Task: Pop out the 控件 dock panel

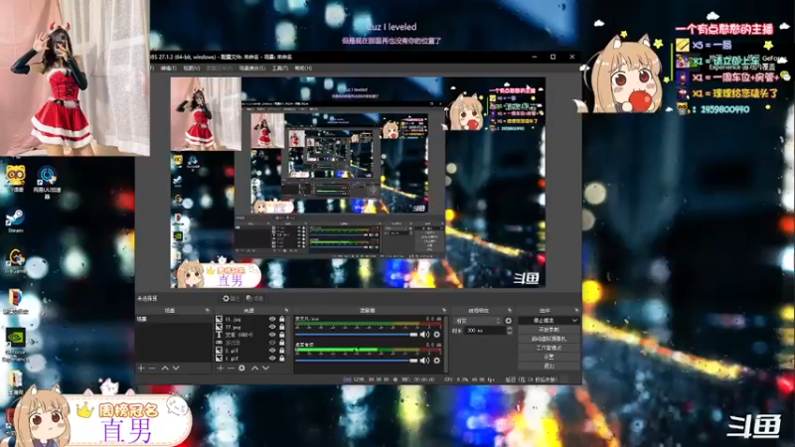Action: (x=576, y=310)
